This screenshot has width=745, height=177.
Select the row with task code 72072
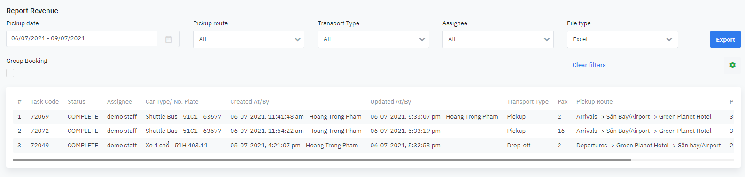click(x=373, y=131)
